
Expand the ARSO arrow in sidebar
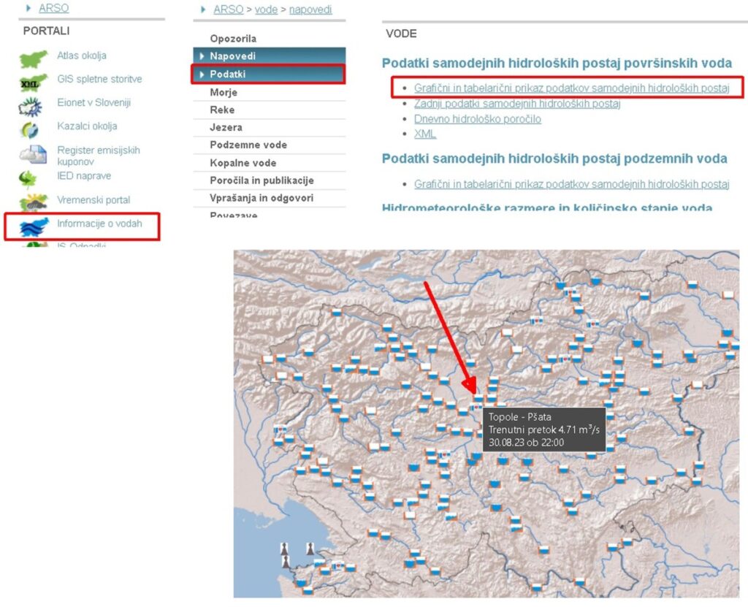tap(28, 9)
